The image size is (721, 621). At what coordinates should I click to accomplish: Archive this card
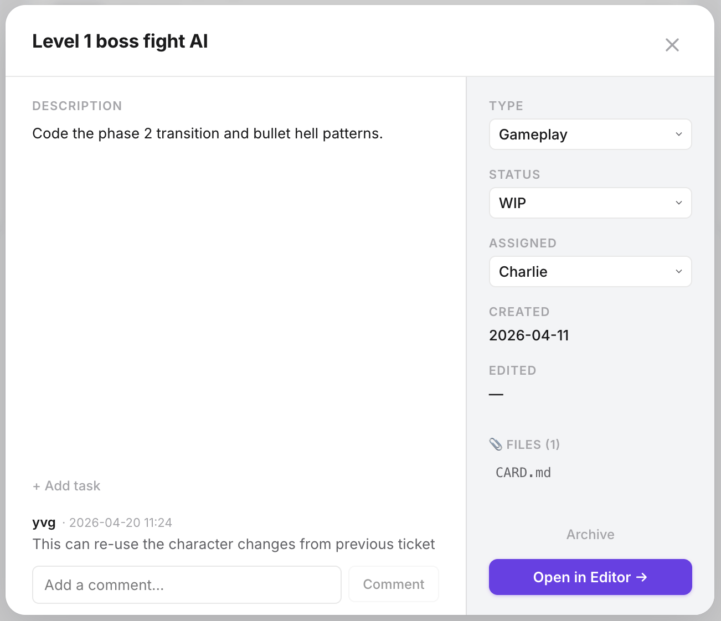590,535
